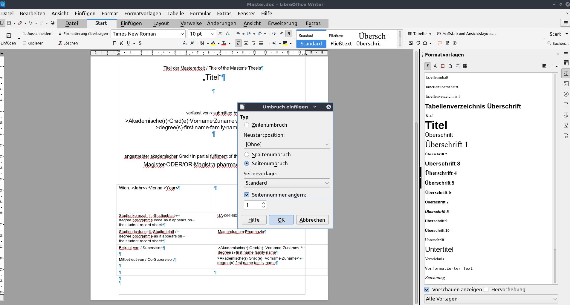Uncheck Seitennummer ändern checkbox
This screenshot has width=570, height=305.
pos(247,195)
